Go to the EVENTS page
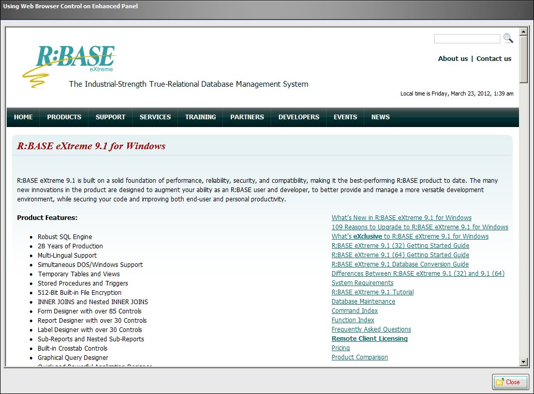 pyautogui.click(x=345, y=117)
